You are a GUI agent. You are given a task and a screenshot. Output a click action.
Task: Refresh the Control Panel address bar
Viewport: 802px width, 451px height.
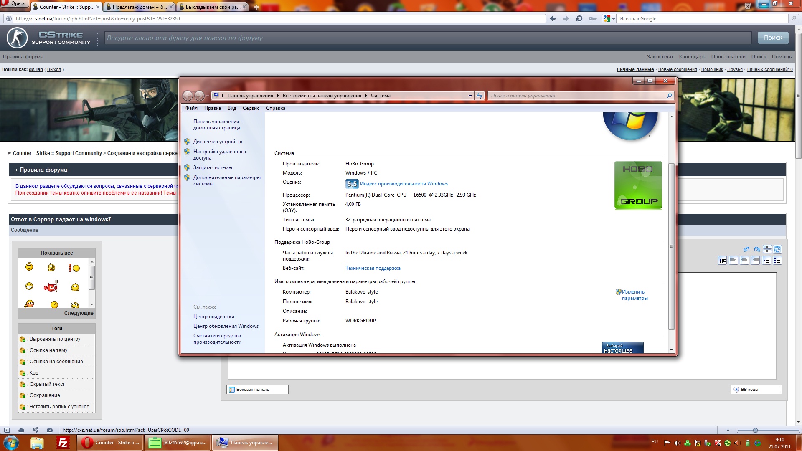[x=480, y=96]
